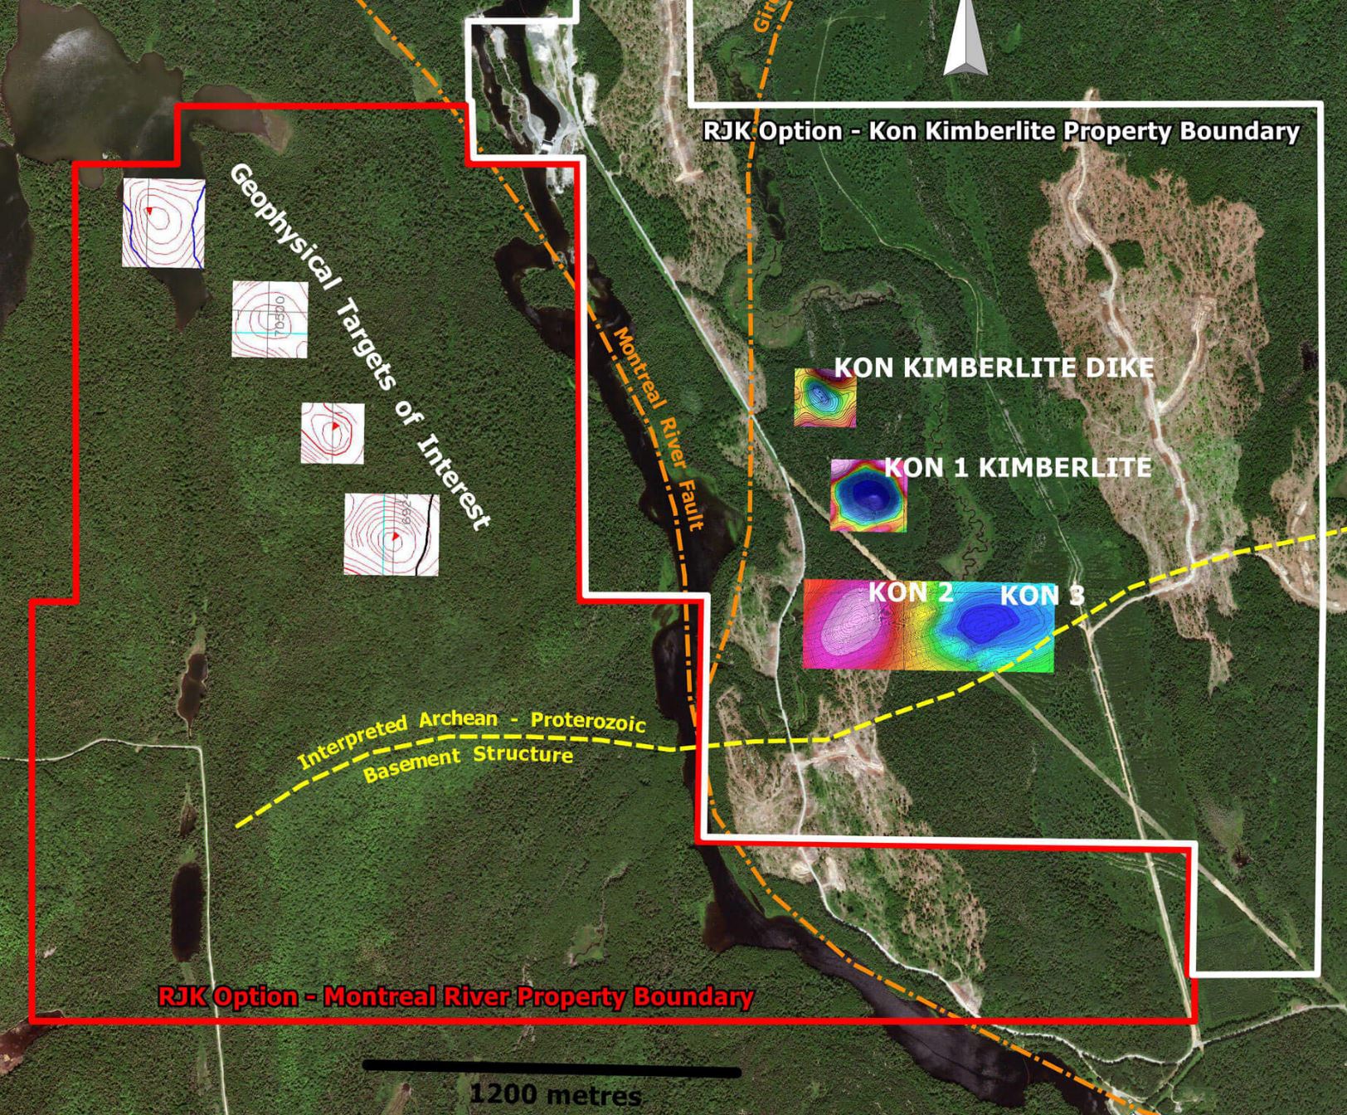The image size is (1347, 1115).
Task: Click the KON 3 label
Action: 1041,596
